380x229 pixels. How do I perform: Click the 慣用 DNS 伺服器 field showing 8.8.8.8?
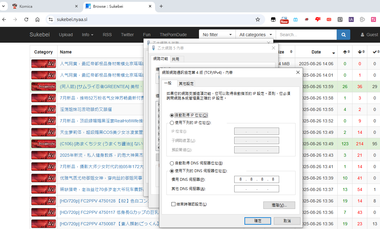257,179
